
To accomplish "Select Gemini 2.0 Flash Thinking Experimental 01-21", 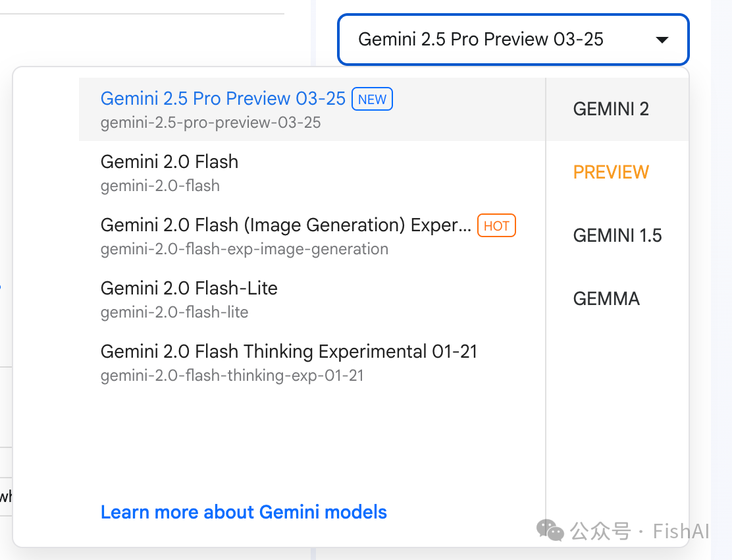I will point(312,362).
